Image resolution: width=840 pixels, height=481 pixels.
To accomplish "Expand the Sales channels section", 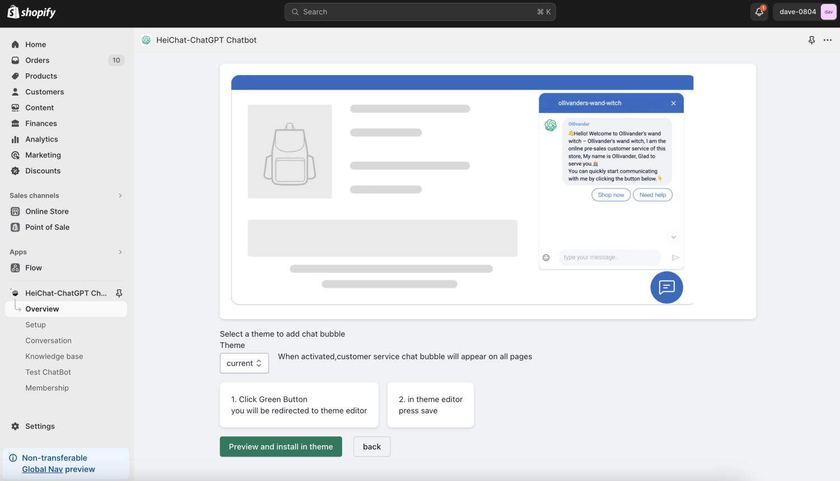I will [120, 196].
